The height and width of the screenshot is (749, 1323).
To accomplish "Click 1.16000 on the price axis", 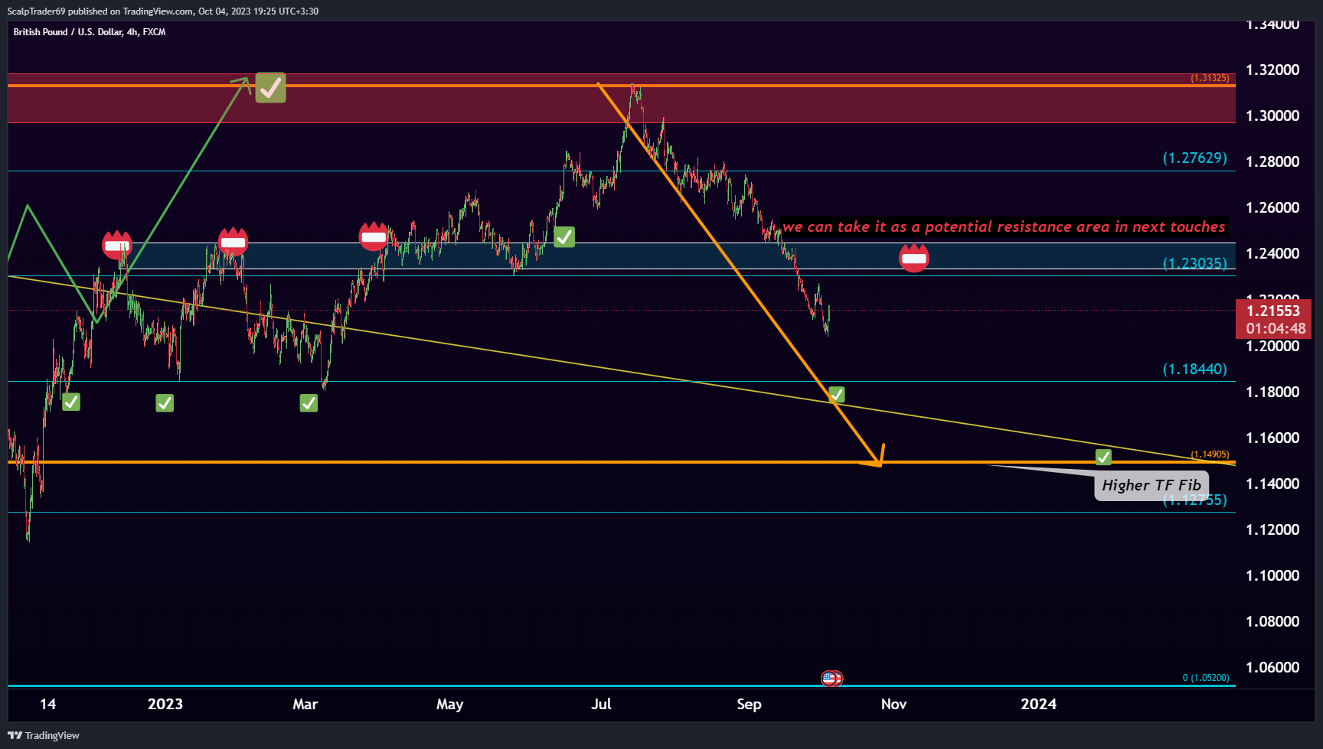I will click(x=1272, y=438).
